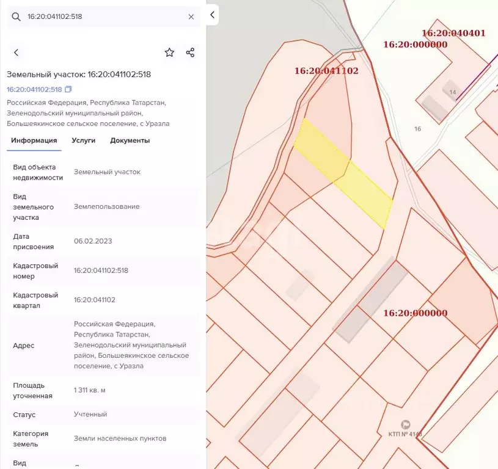Image resolution: width=498 pixels, height=469 pixels.
Task: Click the blue 16:20:041102:518 link under the title
Action: pyautogui.click(x=34, y=89)
